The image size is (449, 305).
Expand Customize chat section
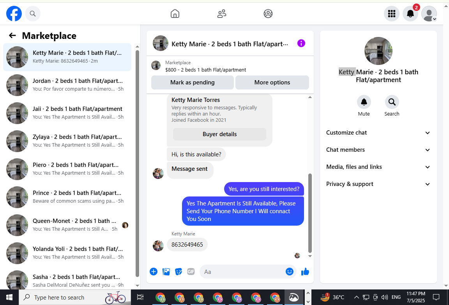[378, 133]
